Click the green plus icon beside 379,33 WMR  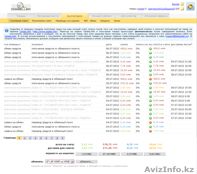150,83
